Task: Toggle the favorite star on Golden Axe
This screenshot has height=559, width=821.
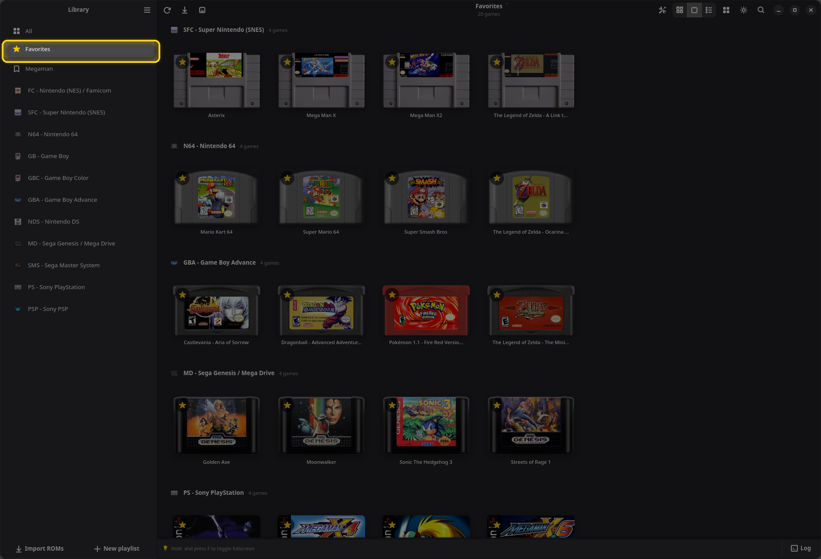Action: (183, 405)
